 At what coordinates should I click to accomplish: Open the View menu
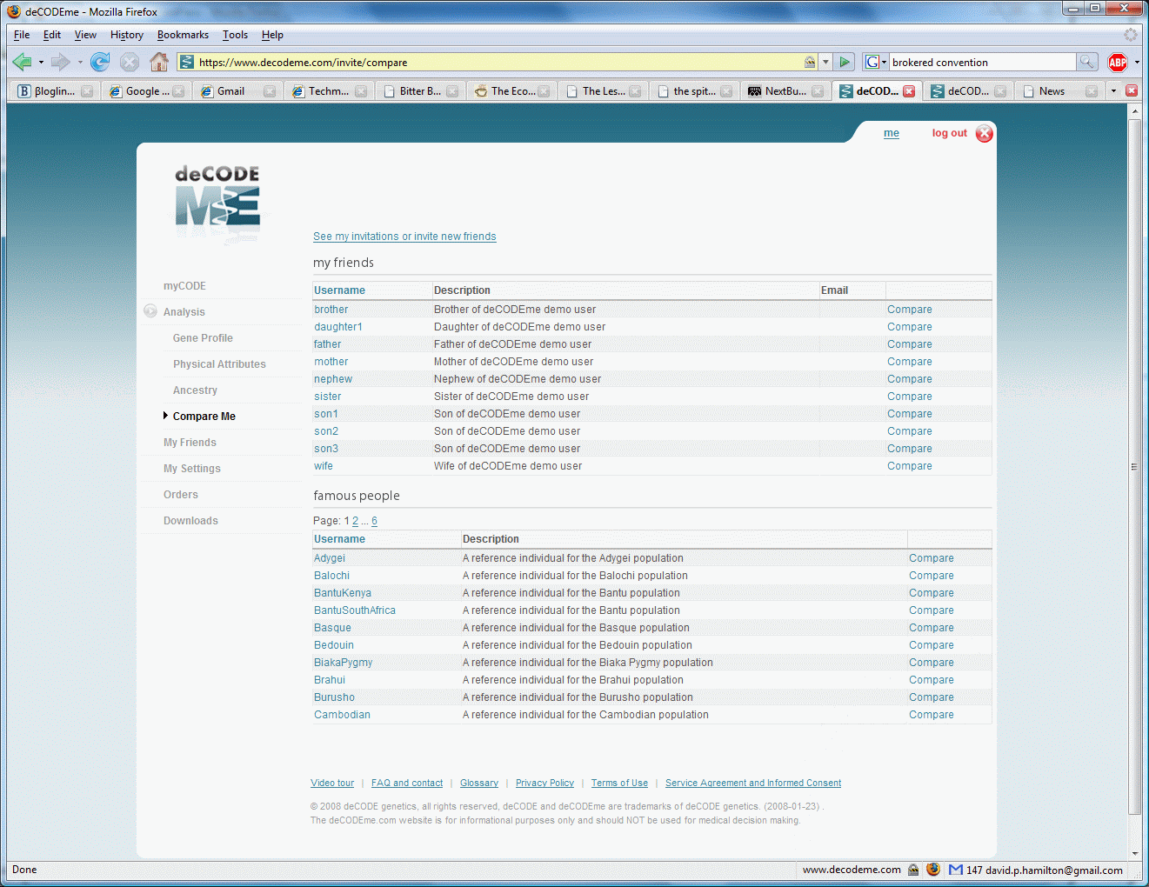[x=85, y=35]
